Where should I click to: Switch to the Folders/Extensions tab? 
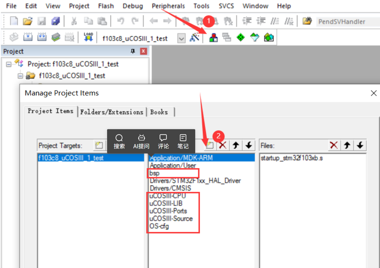[x=112, y=112]
